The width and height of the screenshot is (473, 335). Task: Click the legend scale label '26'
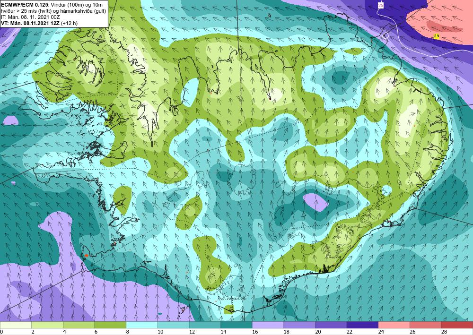point(412,332)
